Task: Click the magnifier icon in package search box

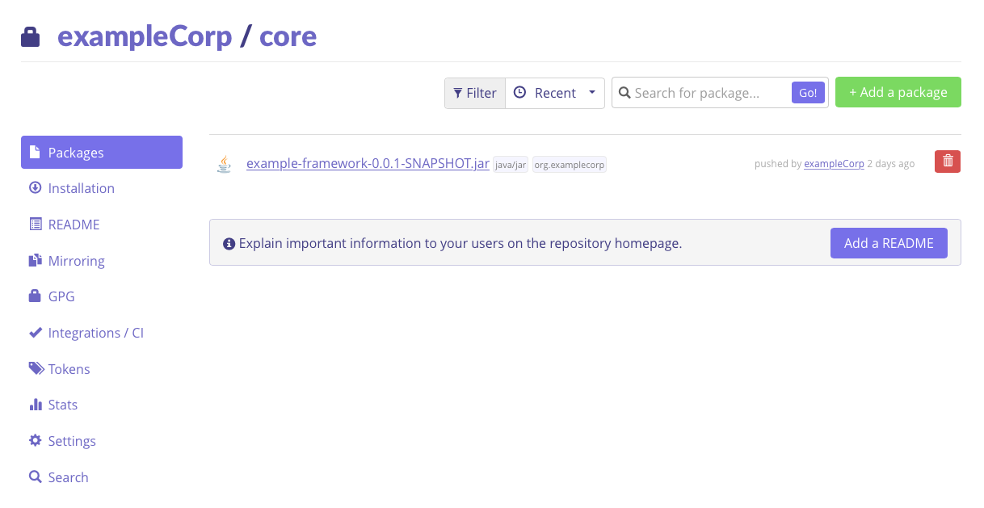Action: coord(624,93)
